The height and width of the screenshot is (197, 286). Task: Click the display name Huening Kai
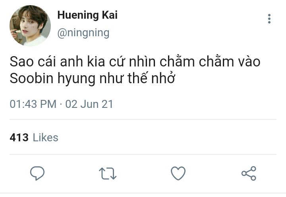pos(87,16)
